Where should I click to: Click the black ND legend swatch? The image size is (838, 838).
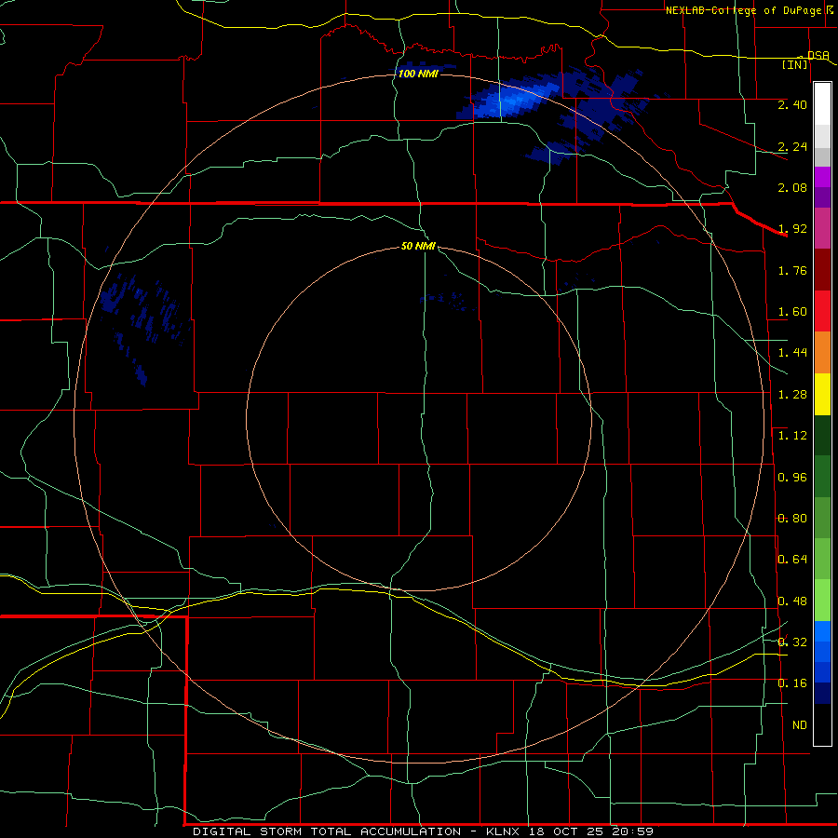pyautogui.click(x=822, y=724)
